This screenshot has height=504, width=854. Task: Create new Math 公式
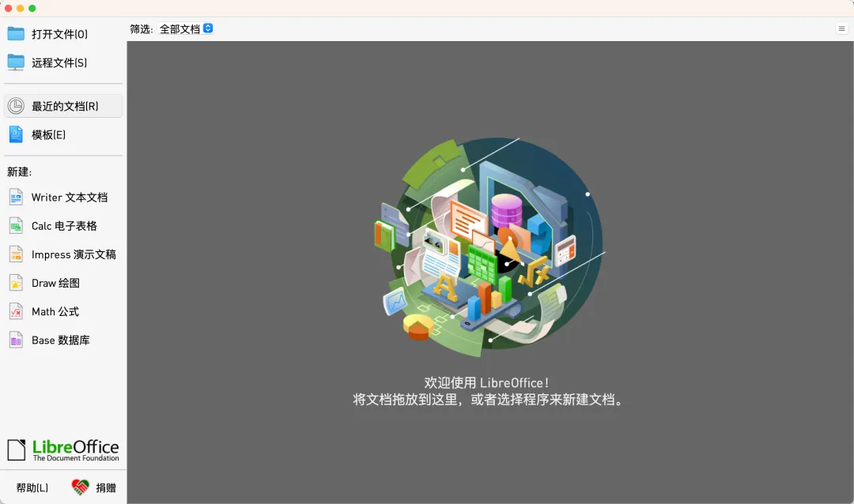(x=63, y=311)
